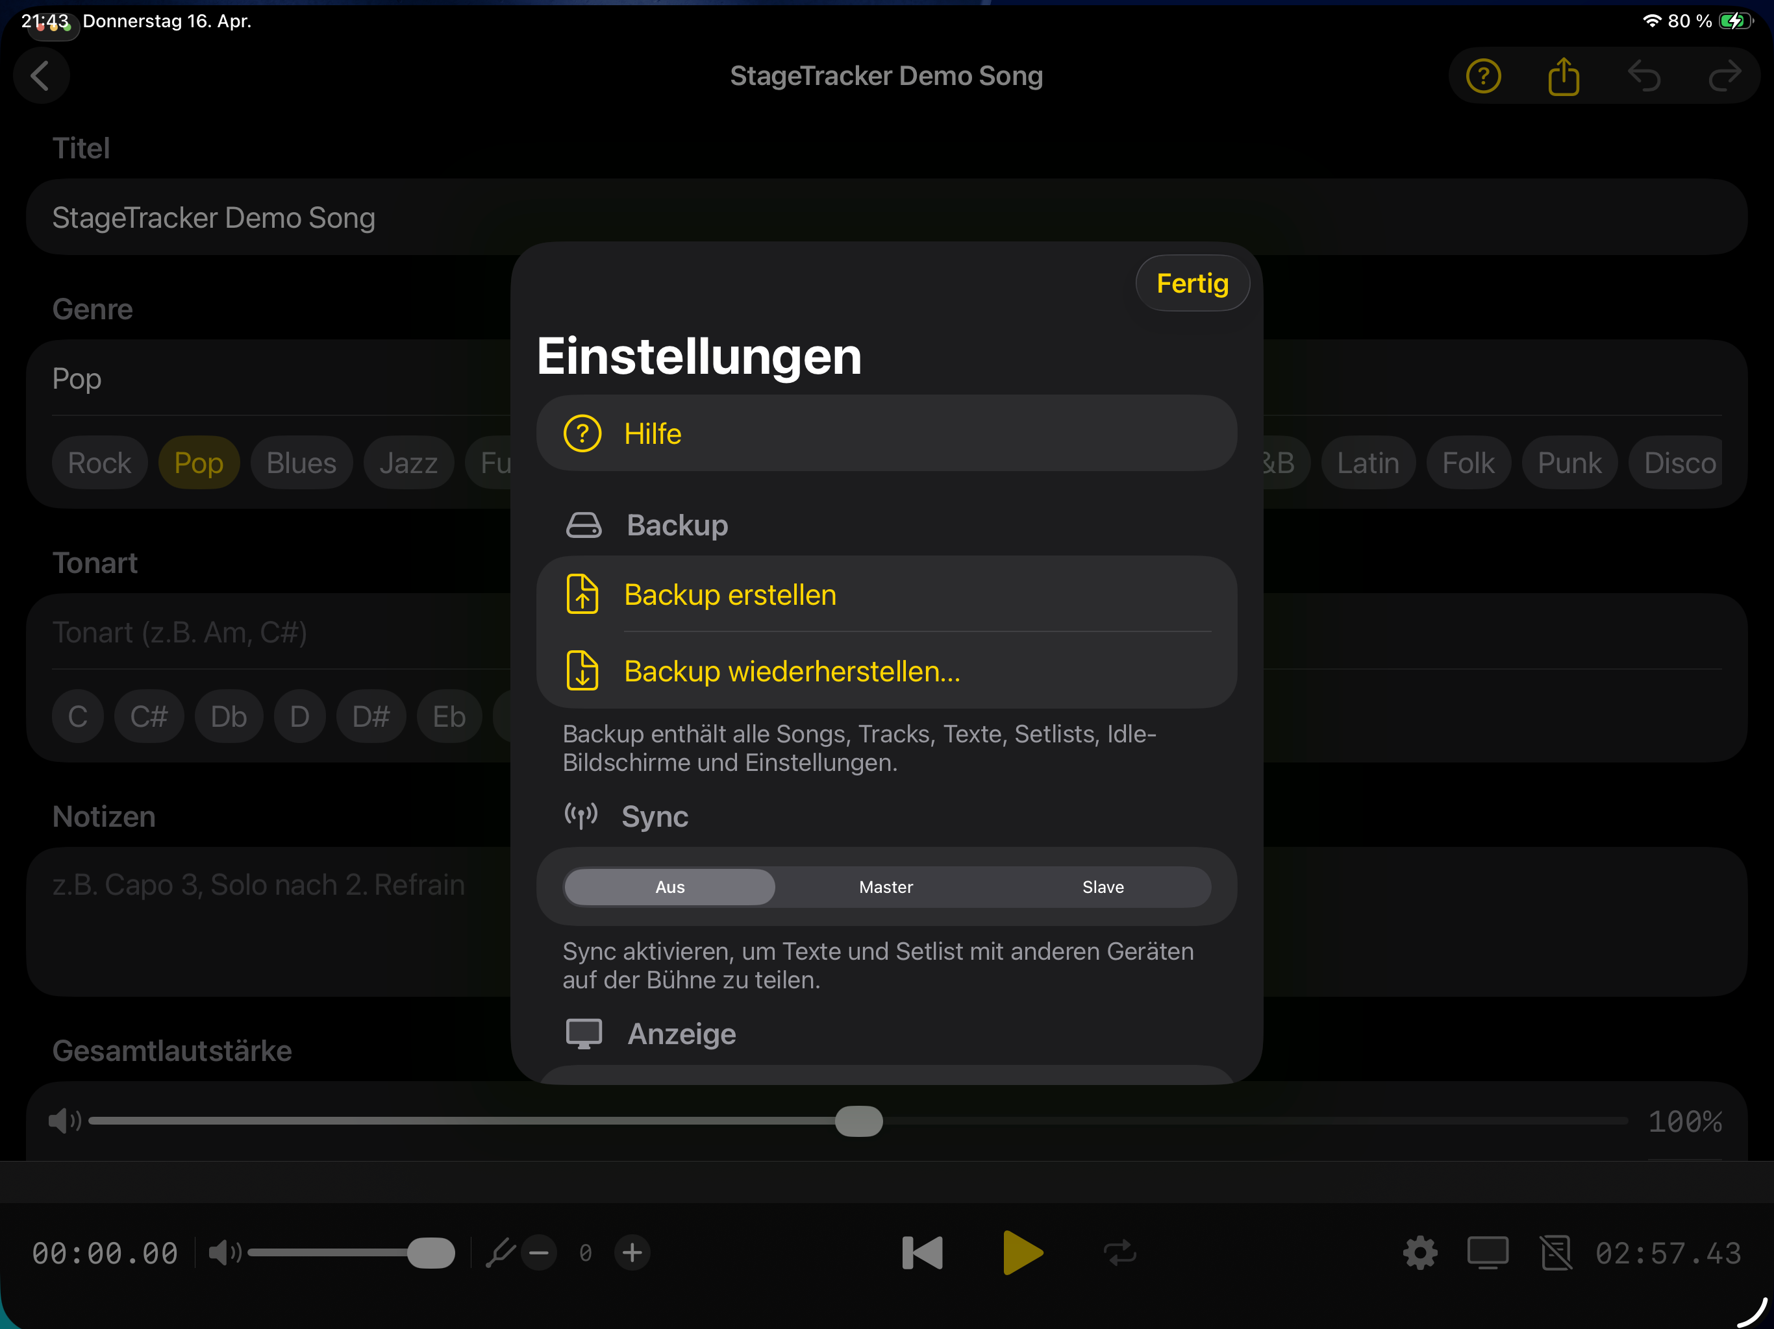1774x1329 pixels.
Task: Decrease pitch with minus button
Action: click(x=539, y=1252)
